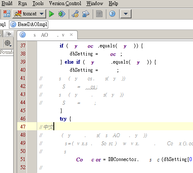This screenshot has width=193, height=173.
Task: Close the editor tab with X
Action: [71, 35]
